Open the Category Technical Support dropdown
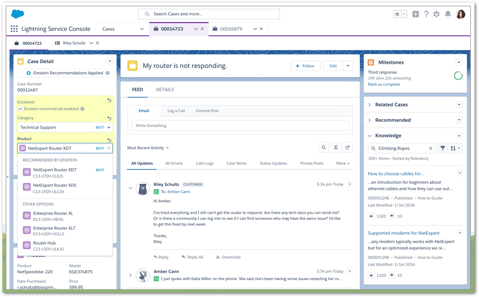Viewport: 479px width, 297px height. tap(109, 128)
